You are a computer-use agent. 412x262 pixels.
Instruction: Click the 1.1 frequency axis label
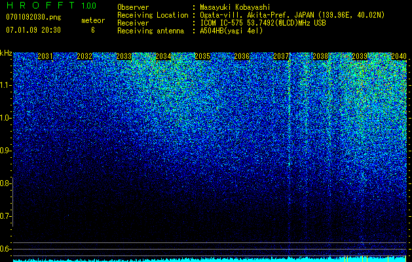click(x=5, y=85)
